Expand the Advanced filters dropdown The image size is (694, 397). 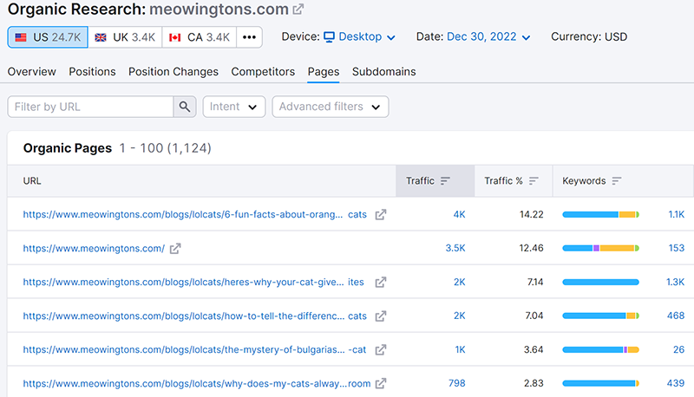coord(331,107)
